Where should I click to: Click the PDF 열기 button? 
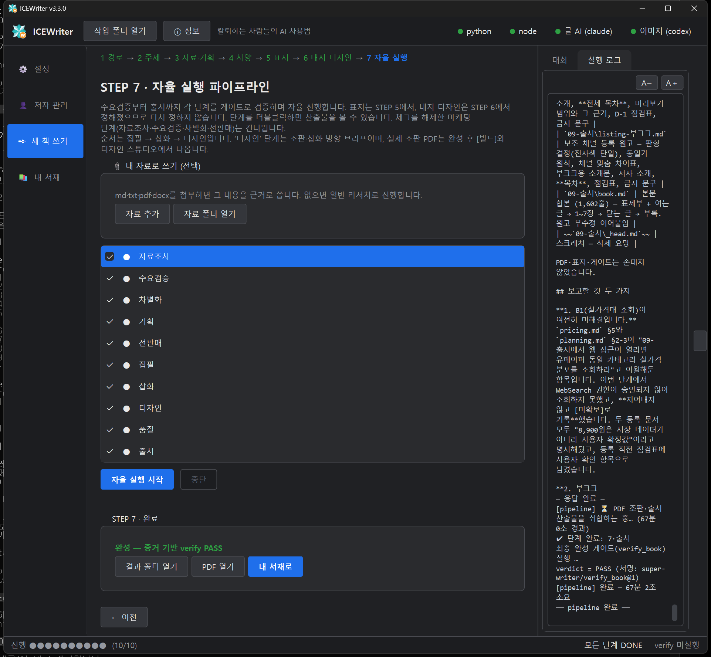(x=218, y=567)
